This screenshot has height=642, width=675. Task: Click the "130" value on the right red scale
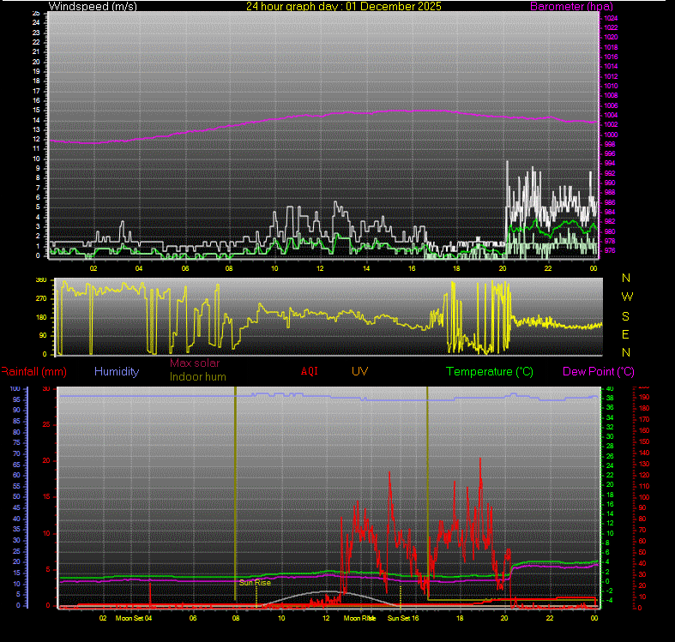pyautogui.click(x=644, y=464)
